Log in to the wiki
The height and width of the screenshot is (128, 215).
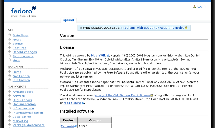pyautogui.click(x=201, y=6)
